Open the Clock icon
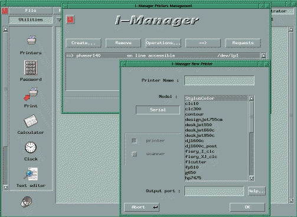This screenshot has width=297, height=217. click(31, 147)
